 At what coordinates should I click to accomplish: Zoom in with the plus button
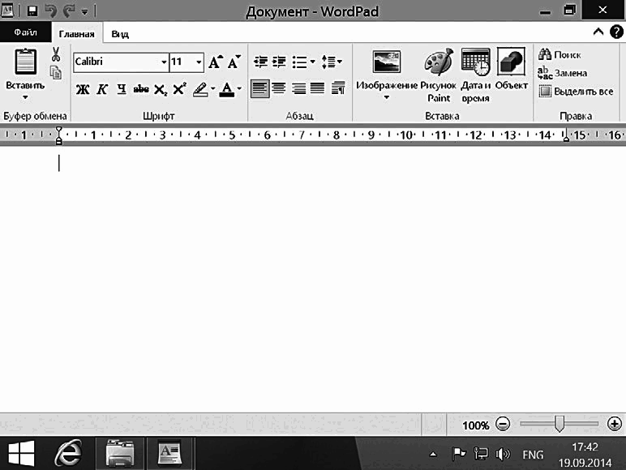615,424
